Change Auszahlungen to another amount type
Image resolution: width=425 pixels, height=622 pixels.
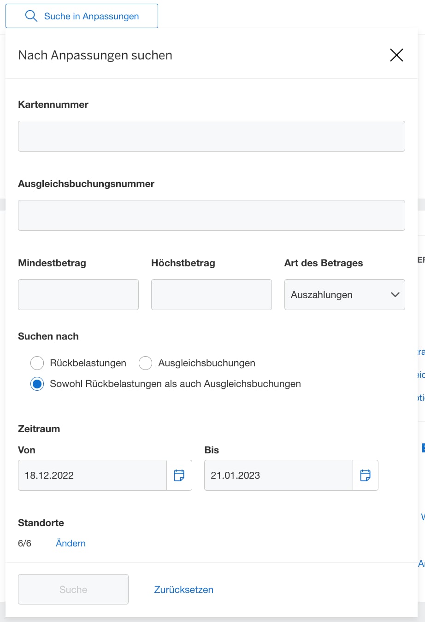344,294
